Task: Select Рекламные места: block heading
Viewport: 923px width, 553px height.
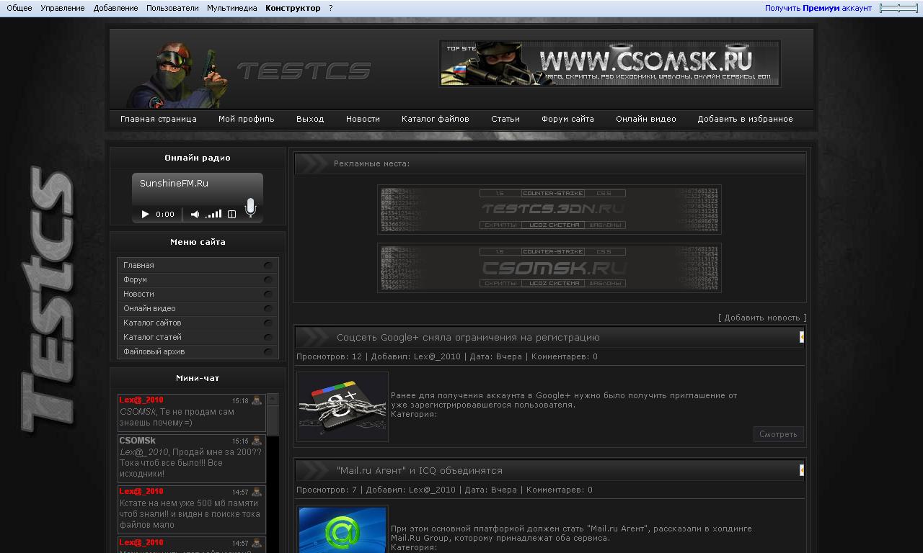Action: coord(371,163)
